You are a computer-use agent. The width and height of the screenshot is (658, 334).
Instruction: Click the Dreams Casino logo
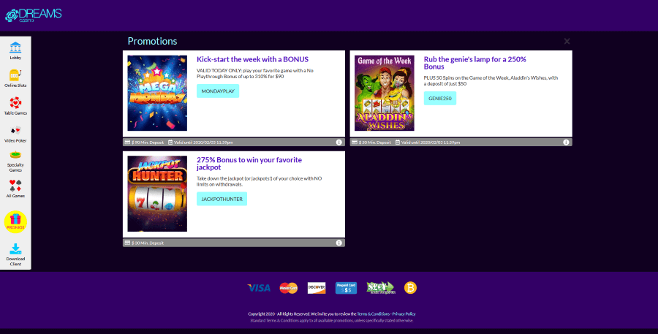[33, 15]
